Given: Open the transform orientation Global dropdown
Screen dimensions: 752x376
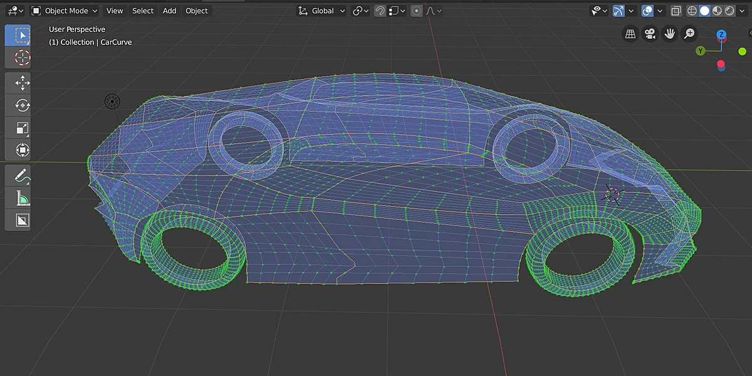Looking at the screenshot, I should click(x=321, y=11).
